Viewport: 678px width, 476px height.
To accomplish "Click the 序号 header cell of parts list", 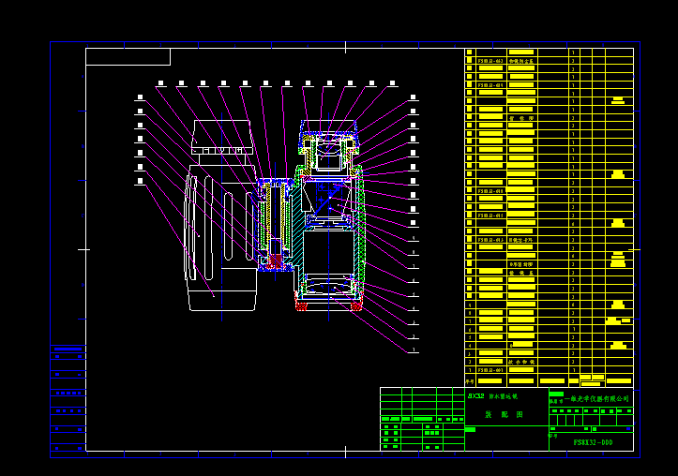I will (470, 382).
